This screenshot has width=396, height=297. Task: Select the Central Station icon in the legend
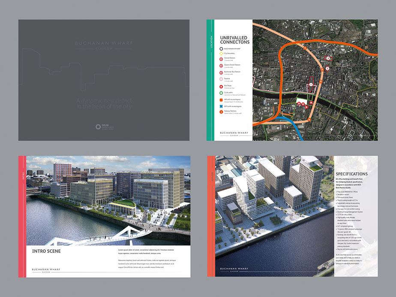(x=221, y=58)
